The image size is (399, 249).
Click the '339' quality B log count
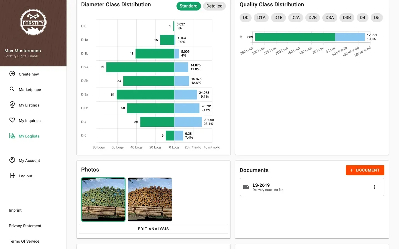point(250,37)
